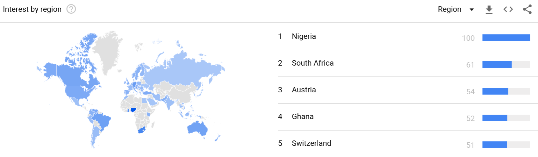Image resolution: width=538 pixels, height=157 pixels.
Task: Select Nigeria in the ranking list
Action: click(x=304, y=36)
